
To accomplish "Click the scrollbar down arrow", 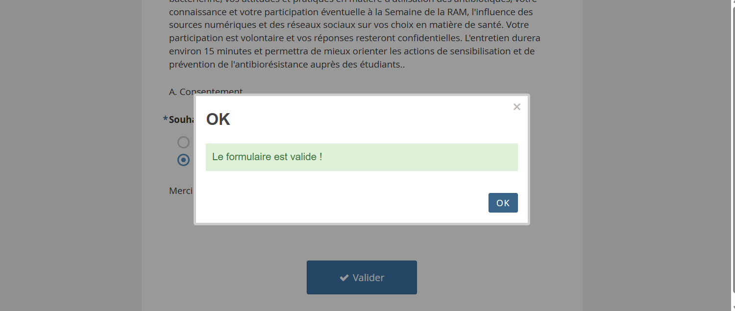I will [x=733, y=308].
